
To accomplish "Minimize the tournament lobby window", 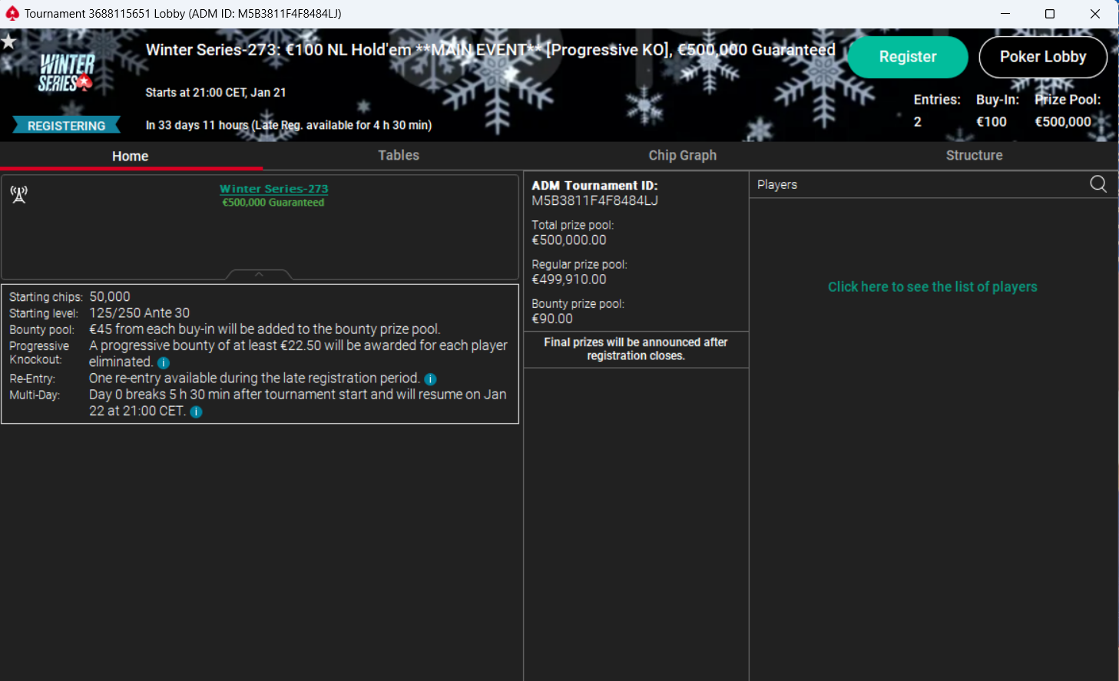I will coord(1005,14).
